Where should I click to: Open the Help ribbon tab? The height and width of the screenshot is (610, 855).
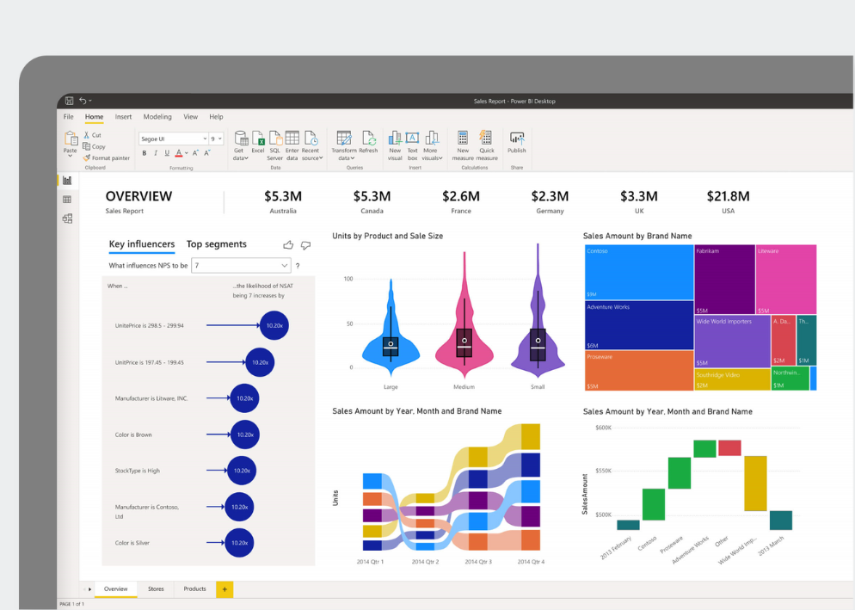coord(216,117)
